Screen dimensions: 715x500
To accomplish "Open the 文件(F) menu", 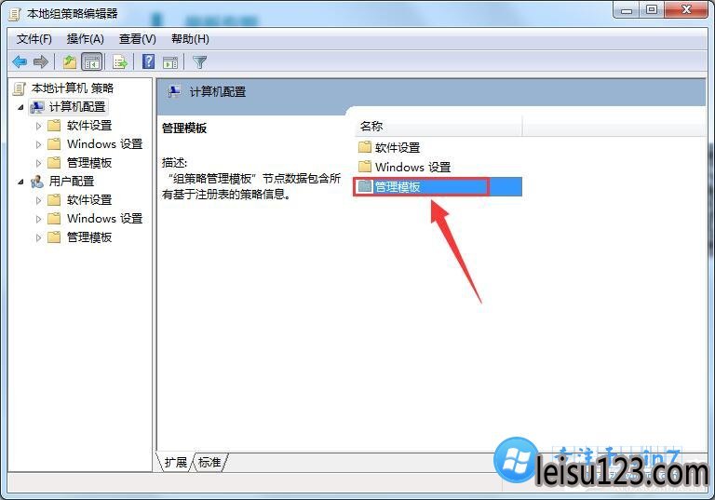I will [x=34, y=39].
